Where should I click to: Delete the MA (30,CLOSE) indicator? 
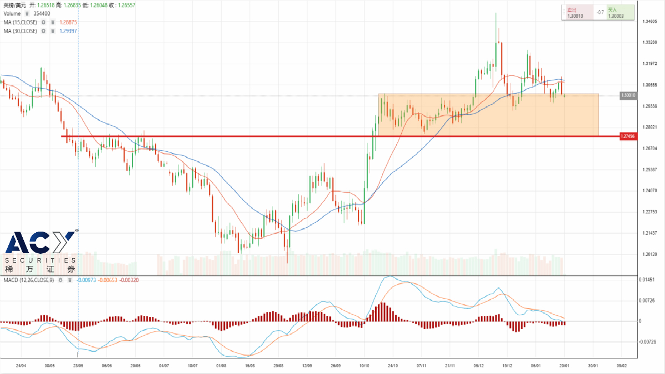tap(52, 31)
